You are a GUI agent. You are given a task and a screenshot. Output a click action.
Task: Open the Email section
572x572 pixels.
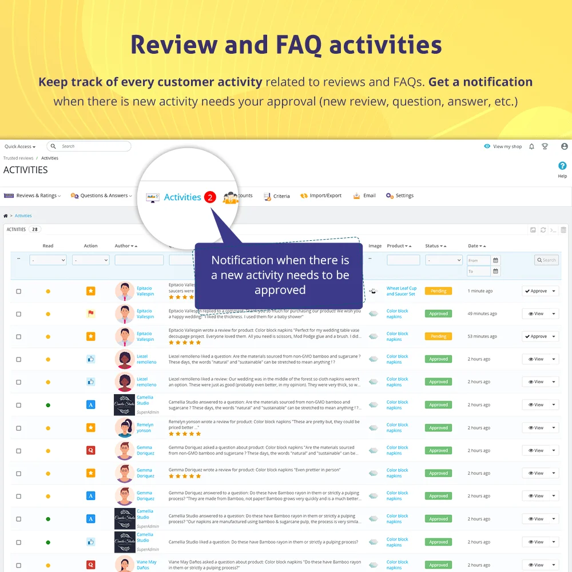tap(364, 195)
